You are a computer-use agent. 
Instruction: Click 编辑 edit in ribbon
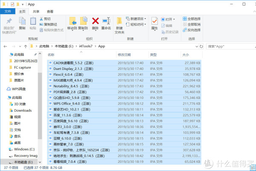[166, 26]
